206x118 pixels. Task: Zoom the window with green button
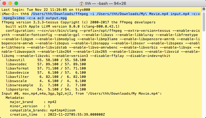coord(16,3)
